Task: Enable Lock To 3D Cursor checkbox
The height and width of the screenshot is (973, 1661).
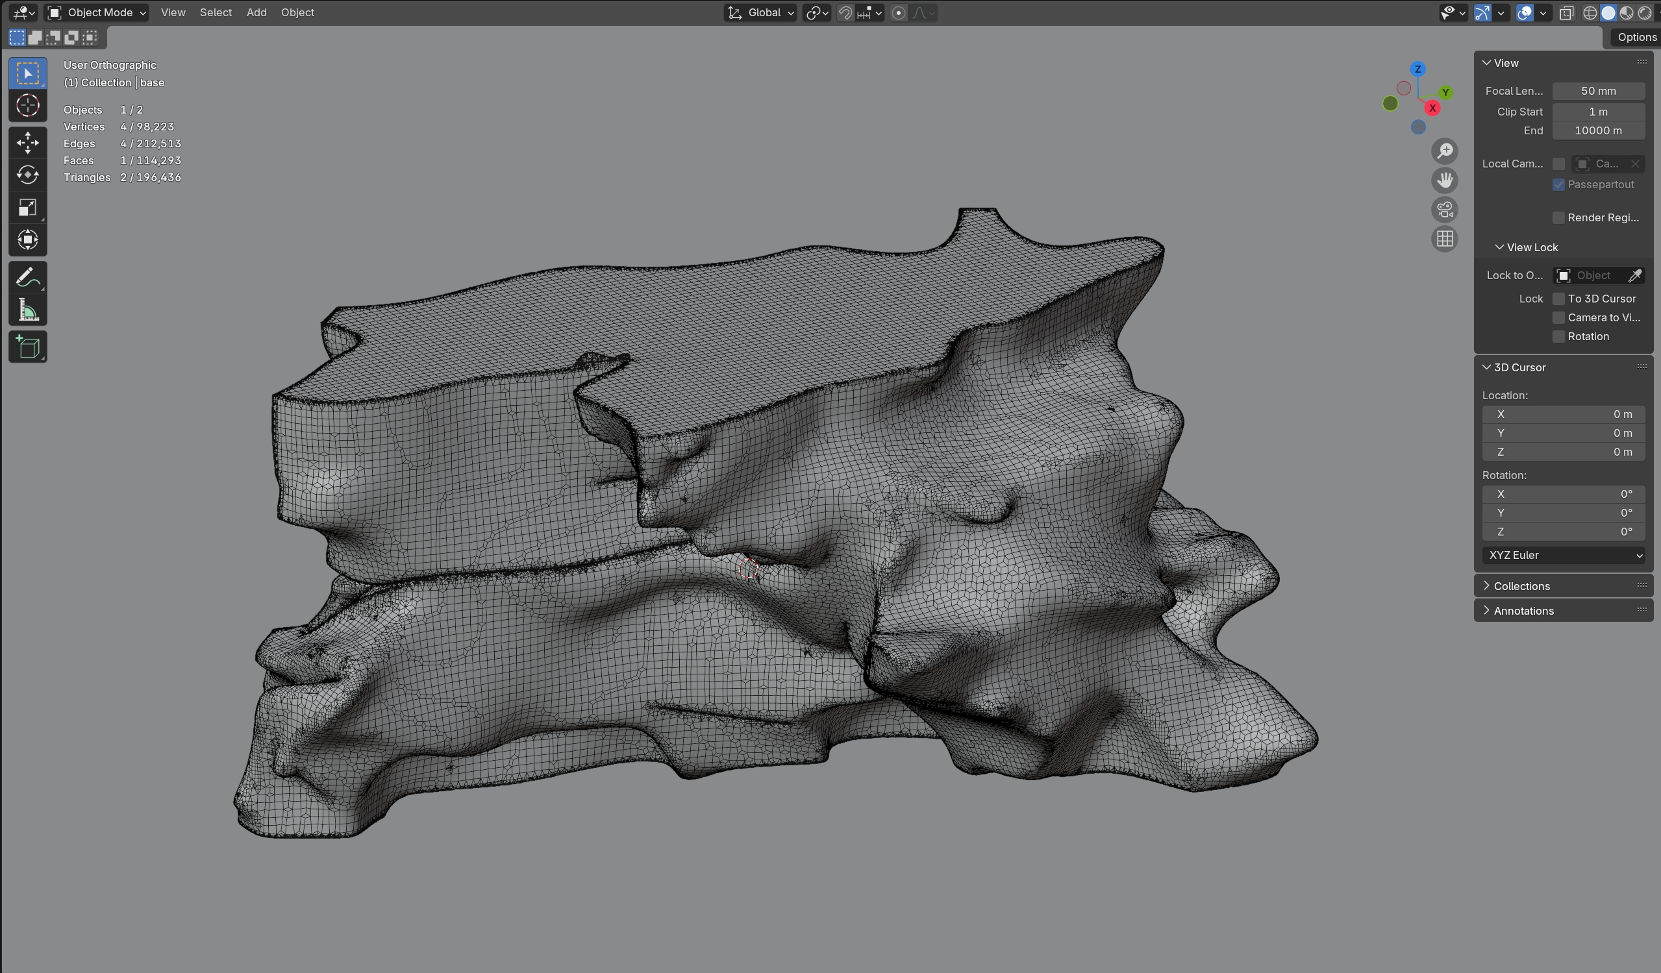Action: point(1559,299)
